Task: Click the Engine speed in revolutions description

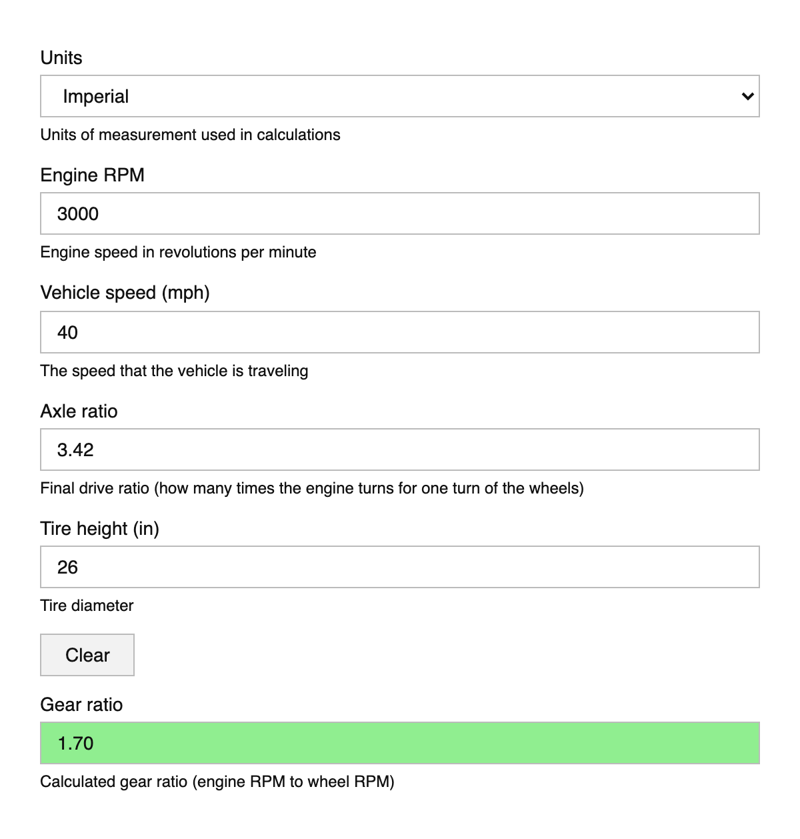Action: 178,252
